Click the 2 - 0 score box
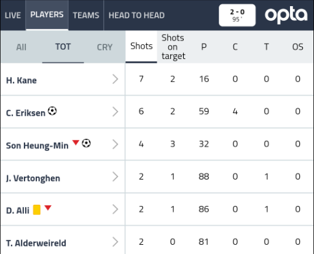 pyautogui.click(x=237, y=15)
